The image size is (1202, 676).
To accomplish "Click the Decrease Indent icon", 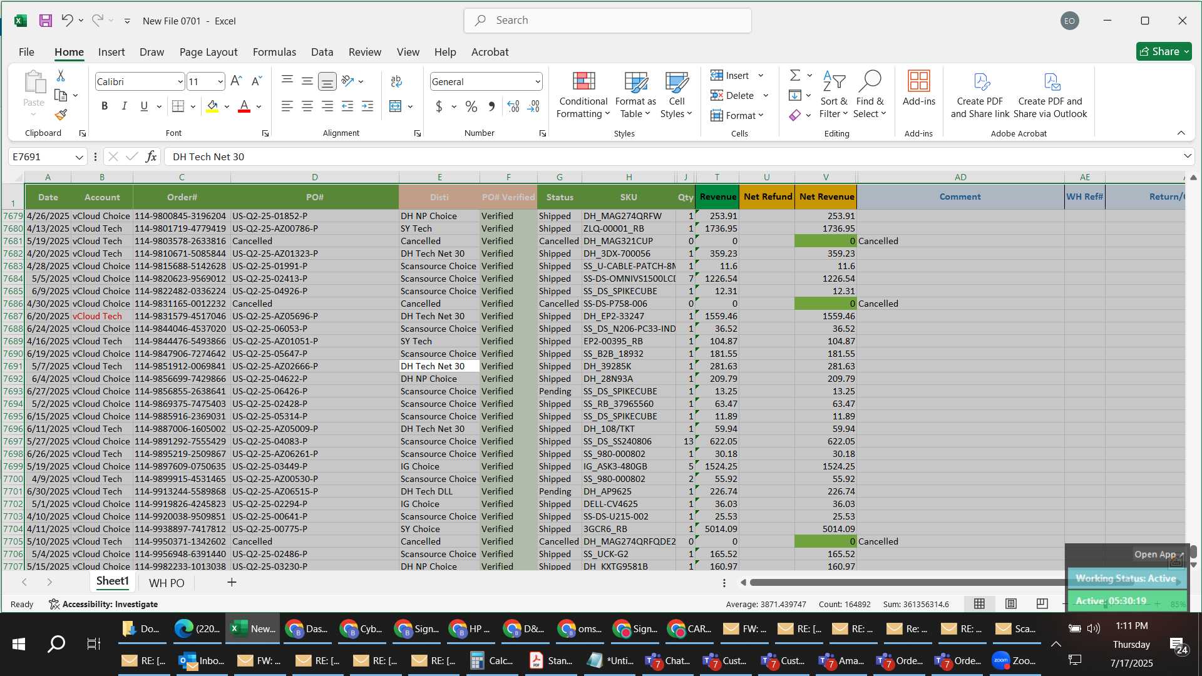I will pos(347,106).
